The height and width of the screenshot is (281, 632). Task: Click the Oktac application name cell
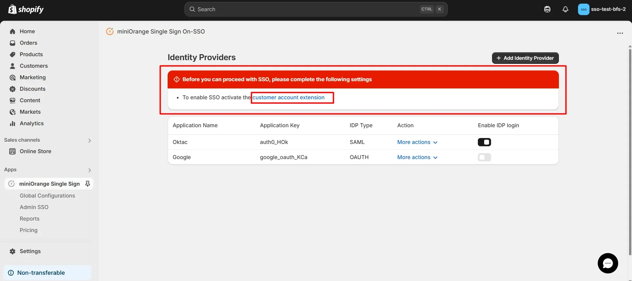180,142
